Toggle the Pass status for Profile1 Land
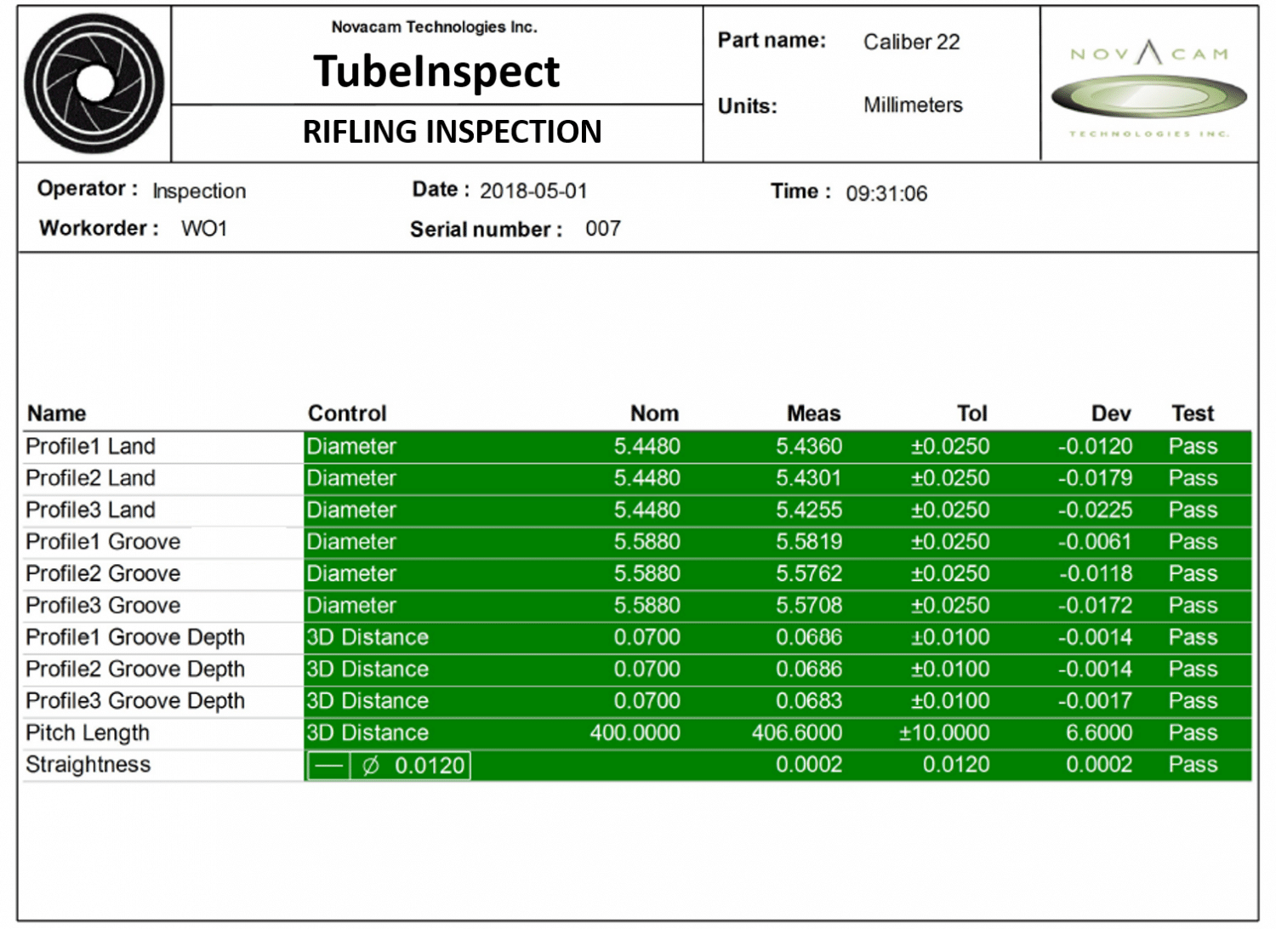 pos(1194,446)
